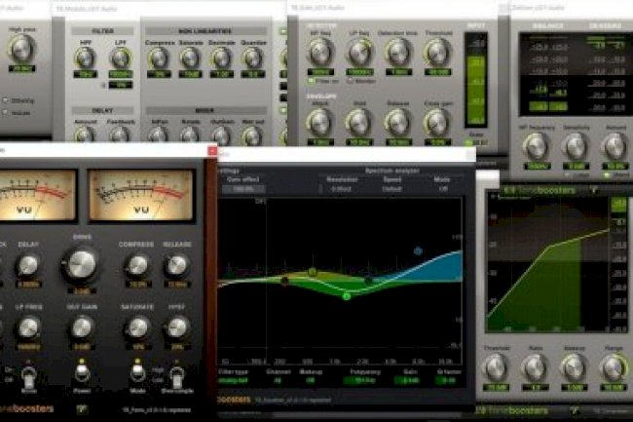The height and width of the screenshot is (422, 633).
Task: Open the ToneBoosters menu icon in Ferox window
Action: 81,409
